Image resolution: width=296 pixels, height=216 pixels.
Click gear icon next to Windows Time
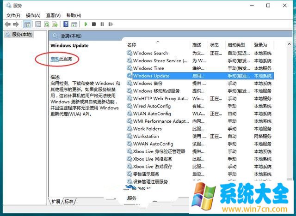pyautogui.click(x=129, y=68)
